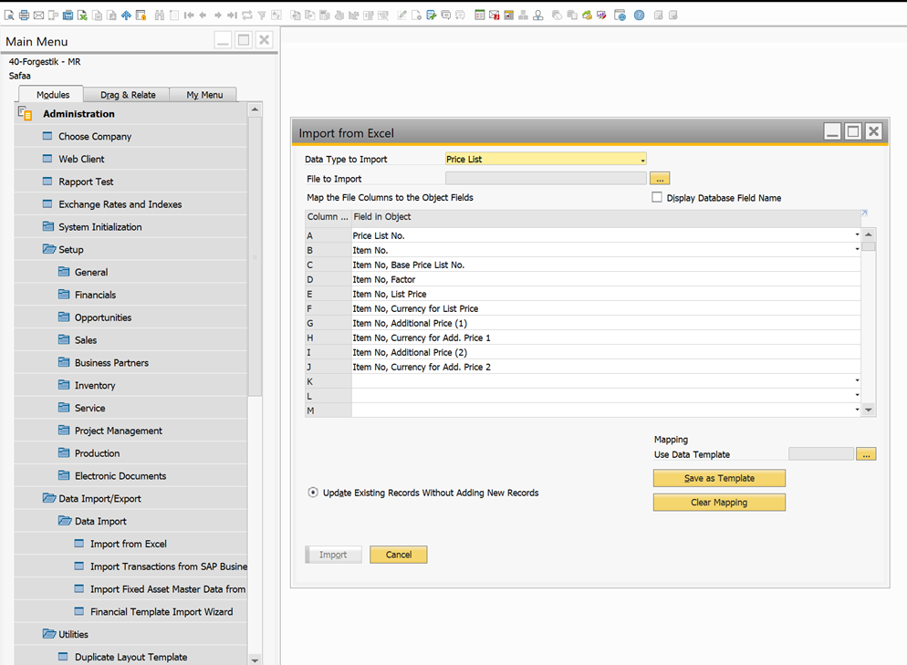The height and width of the screenshot is (665, 907).
Task: Switch to the Drag & Relate tab
Action: [126, 94]
